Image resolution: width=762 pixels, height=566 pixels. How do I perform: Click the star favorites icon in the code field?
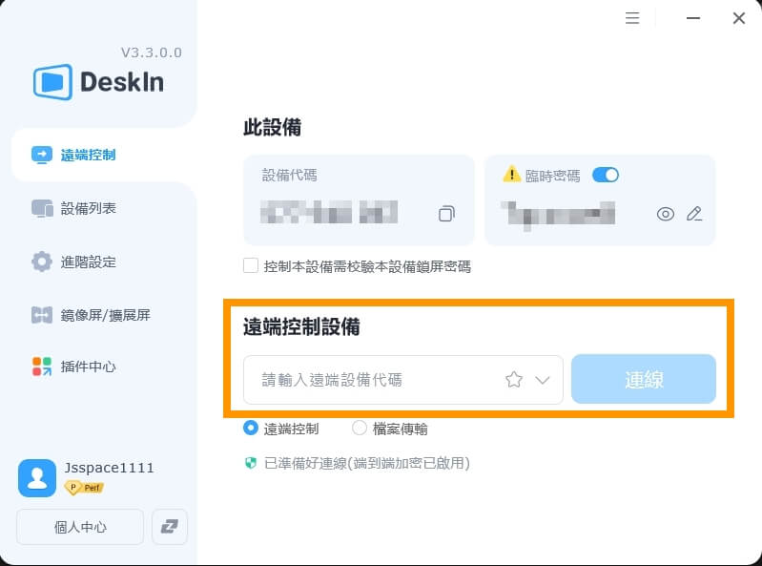coord(514,379)
